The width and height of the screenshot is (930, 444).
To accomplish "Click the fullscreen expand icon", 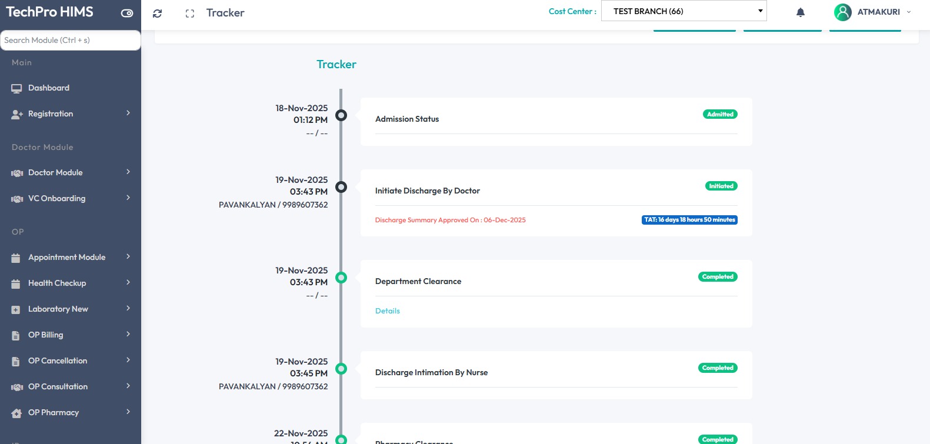I will click(189, 14).
